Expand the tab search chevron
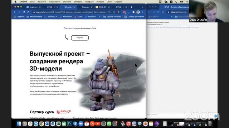Viewport: 229px width, 128px height. (142, 7)
